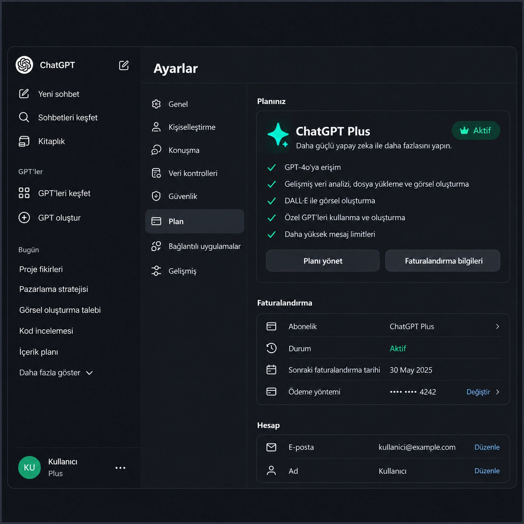Select the Plan settings tab
Screen dimensions: 524x524
(195, 221)
